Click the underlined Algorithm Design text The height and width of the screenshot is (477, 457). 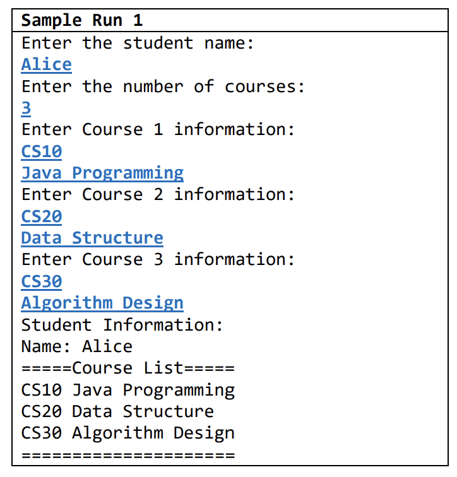[x=102, y=303]
